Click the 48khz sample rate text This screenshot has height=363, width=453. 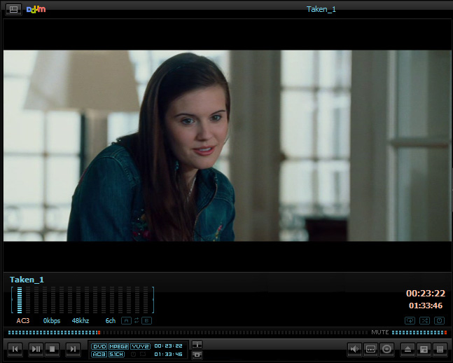pos(81,321)
